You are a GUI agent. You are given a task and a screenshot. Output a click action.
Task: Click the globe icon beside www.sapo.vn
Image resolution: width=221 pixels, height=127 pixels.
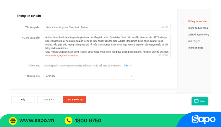coord(13,120)
